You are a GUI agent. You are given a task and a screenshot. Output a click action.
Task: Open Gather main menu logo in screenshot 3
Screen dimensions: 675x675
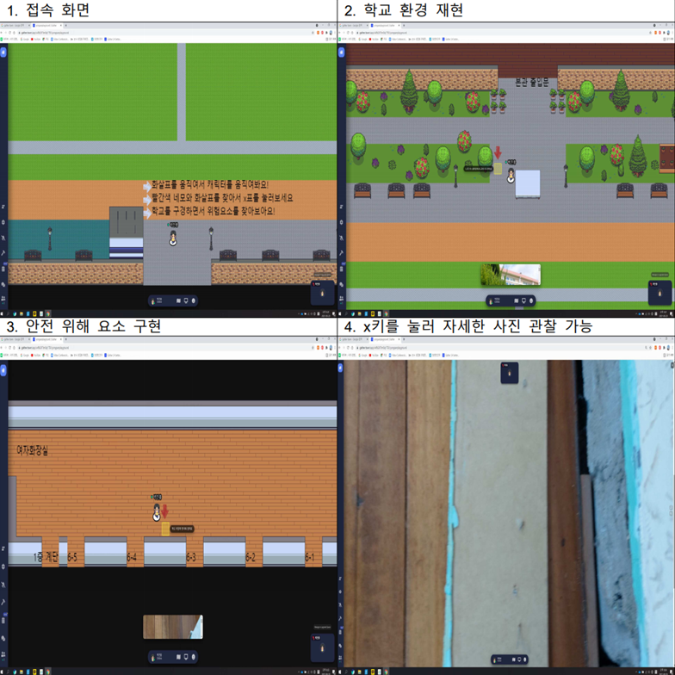pos(3,370)
